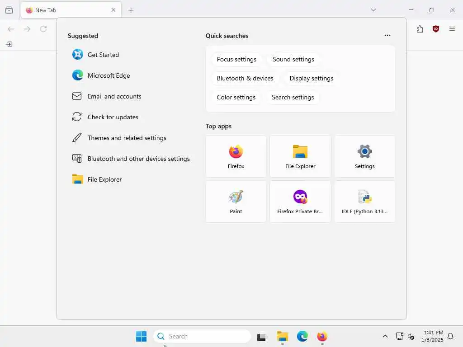Click the muted volume tray icon
Screen dimensions: 463x347
411,336
